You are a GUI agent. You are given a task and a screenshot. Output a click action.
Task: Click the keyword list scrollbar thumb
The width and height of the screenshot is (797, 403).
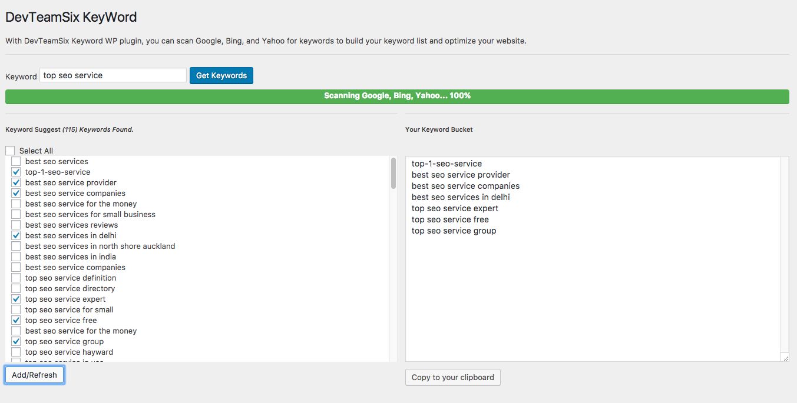393,173
